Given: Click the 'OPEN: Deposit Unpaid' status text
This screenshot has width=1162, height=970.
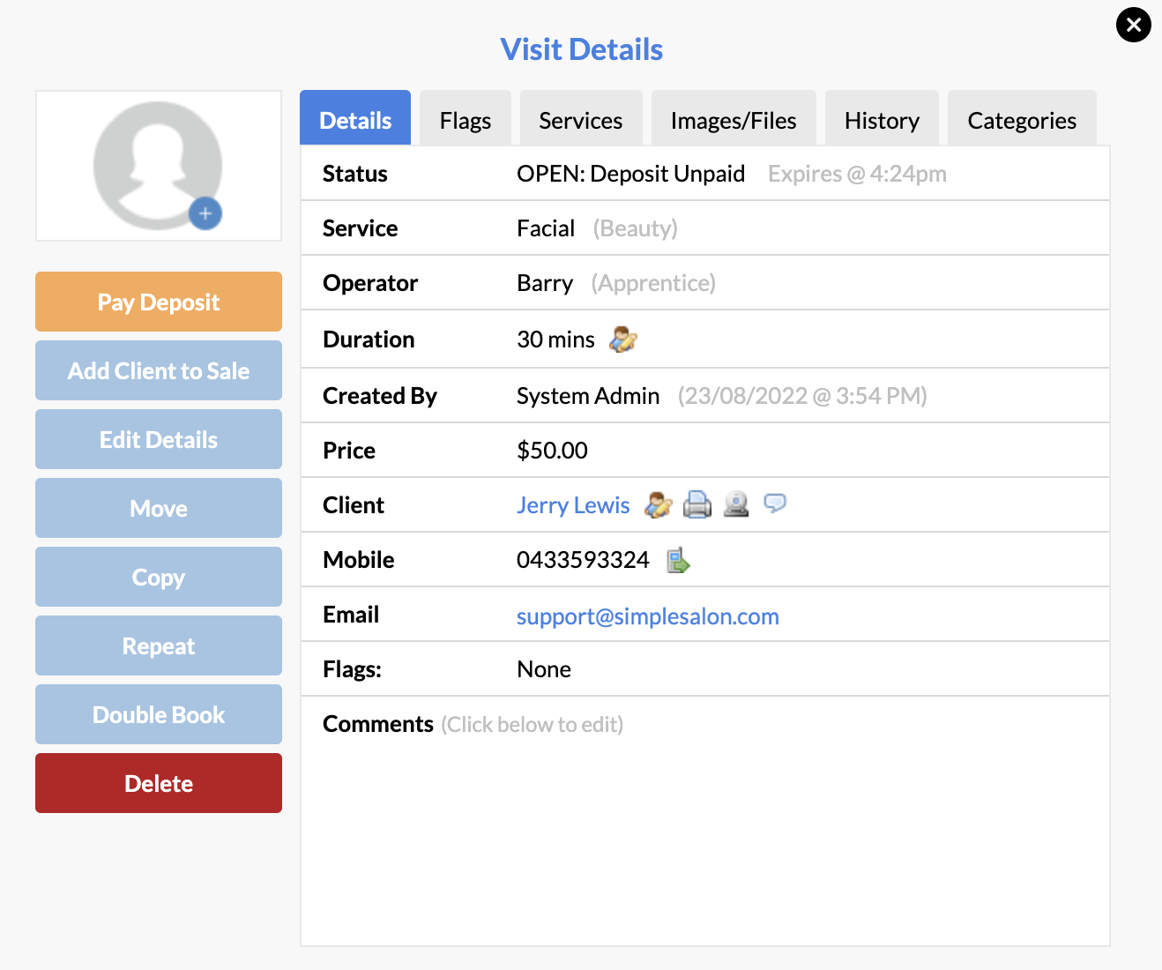Looking at the screenshot, I should click(x=631, y=174).
